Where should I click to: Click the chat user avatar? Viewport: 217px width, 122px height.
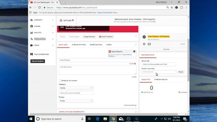[144, 37]
